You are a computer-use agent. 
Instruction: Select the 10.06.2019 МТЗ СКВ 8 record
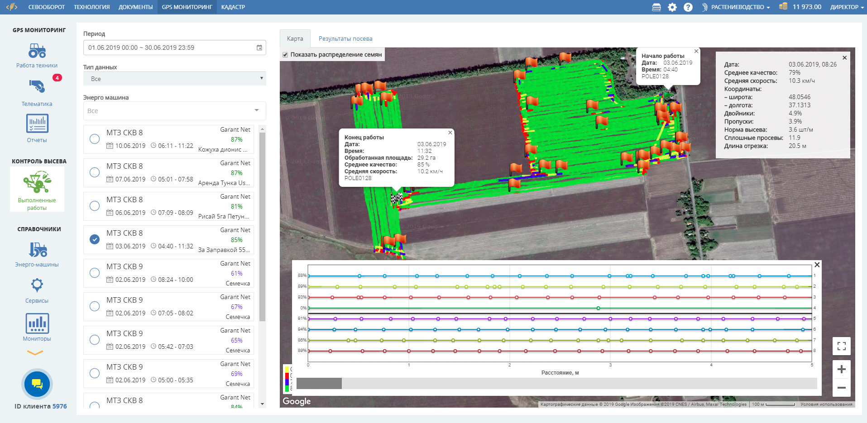coord(95,139)
